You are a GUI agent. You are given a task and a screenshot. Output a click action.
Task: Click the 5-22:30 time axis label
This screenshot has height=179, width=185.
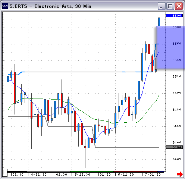tap(82, 175)
